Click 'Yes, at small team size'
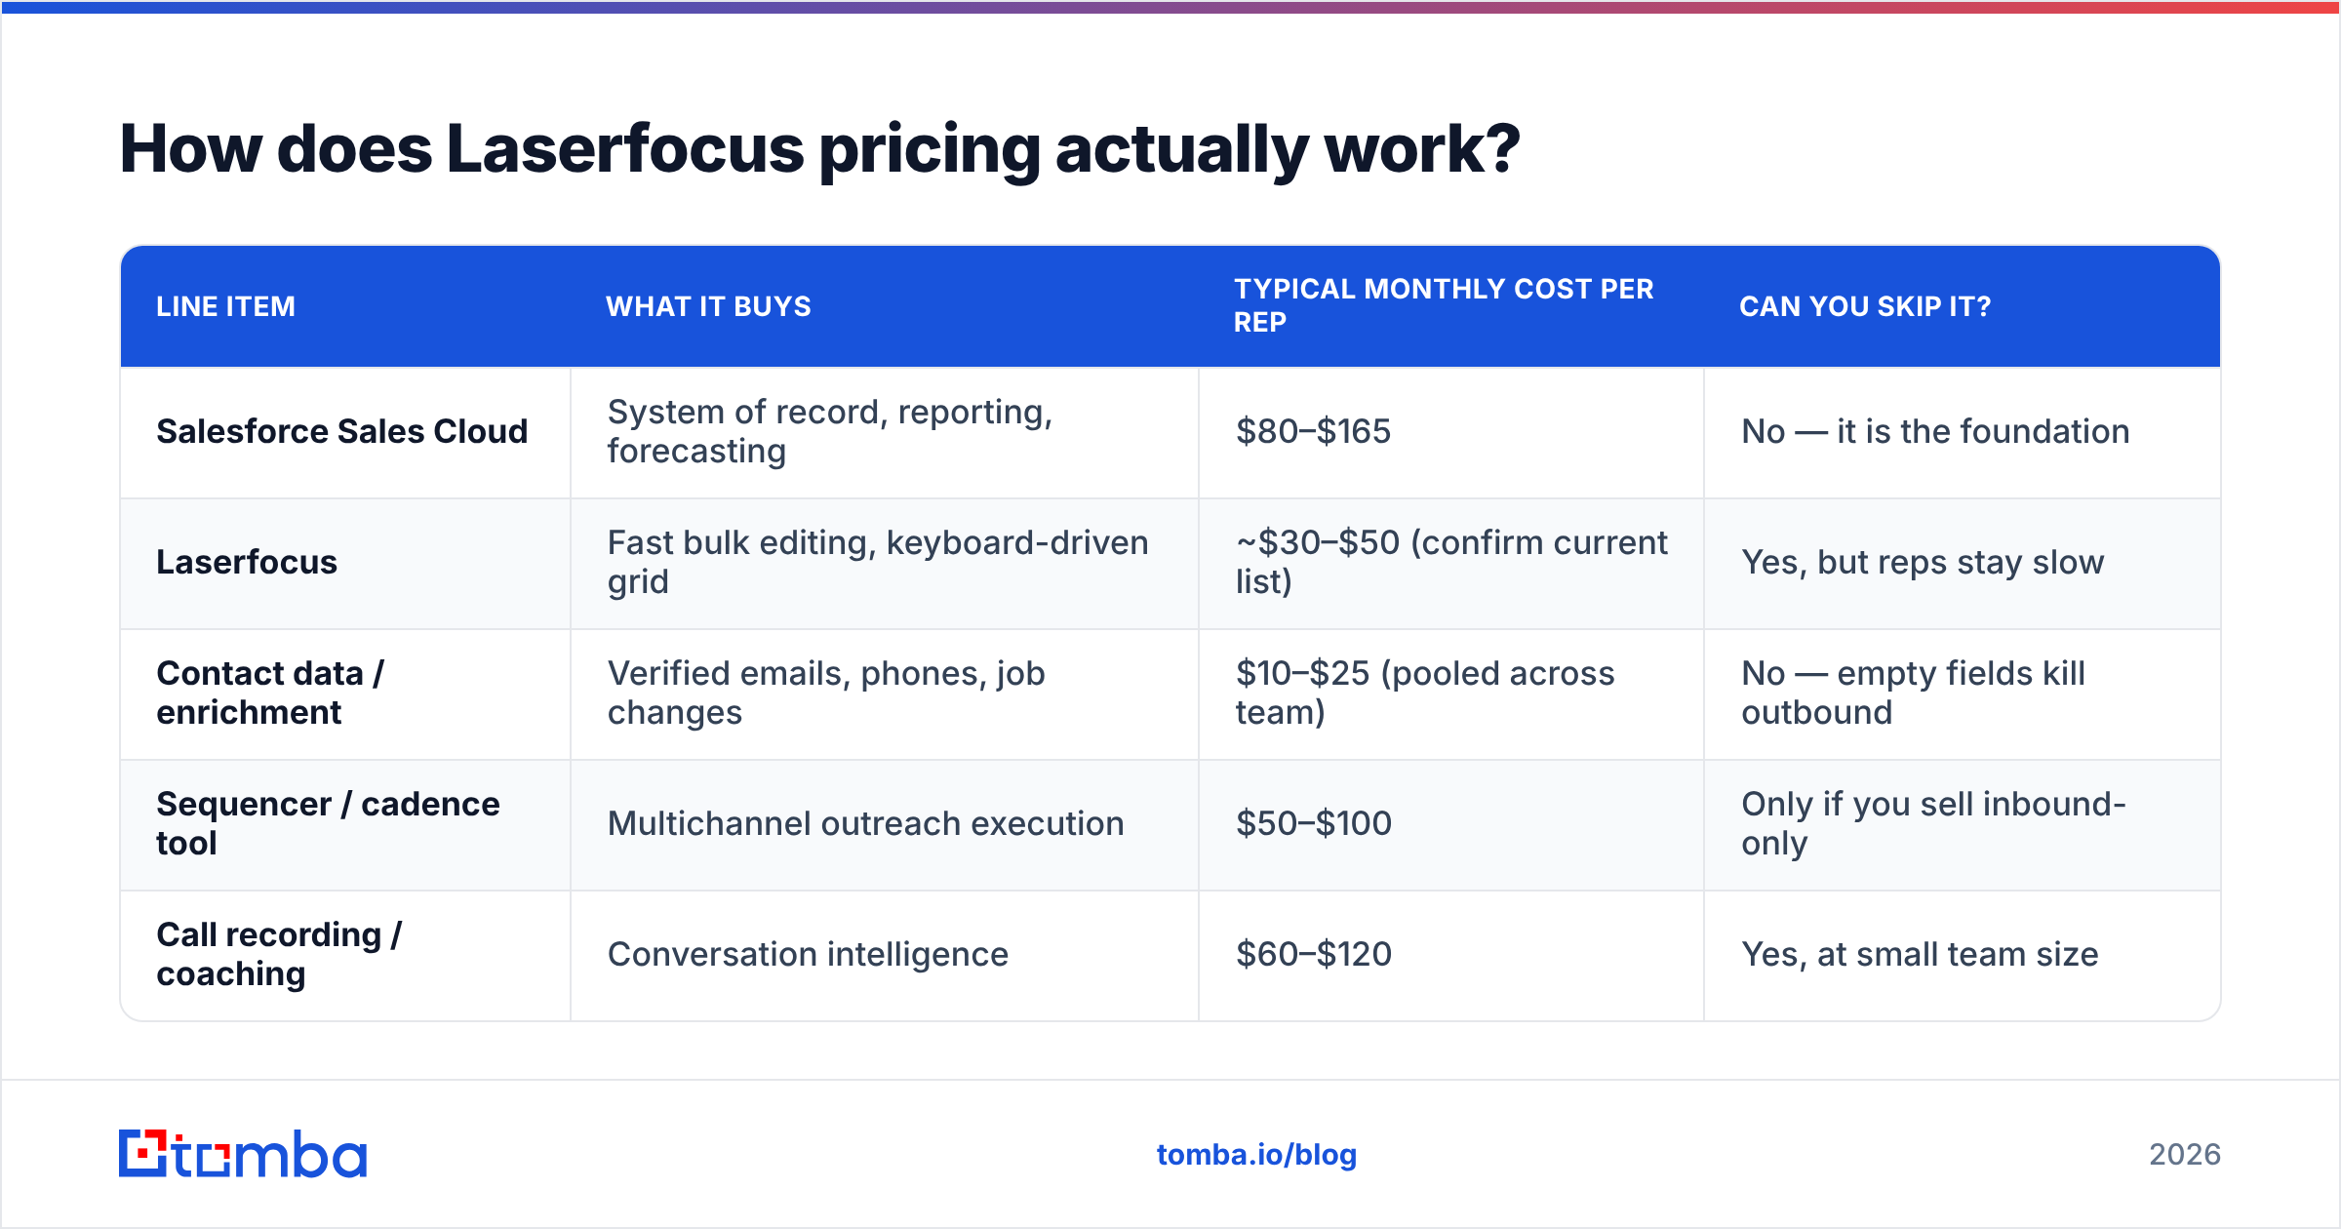Screen dimensions: 2341x1229 1920,954
